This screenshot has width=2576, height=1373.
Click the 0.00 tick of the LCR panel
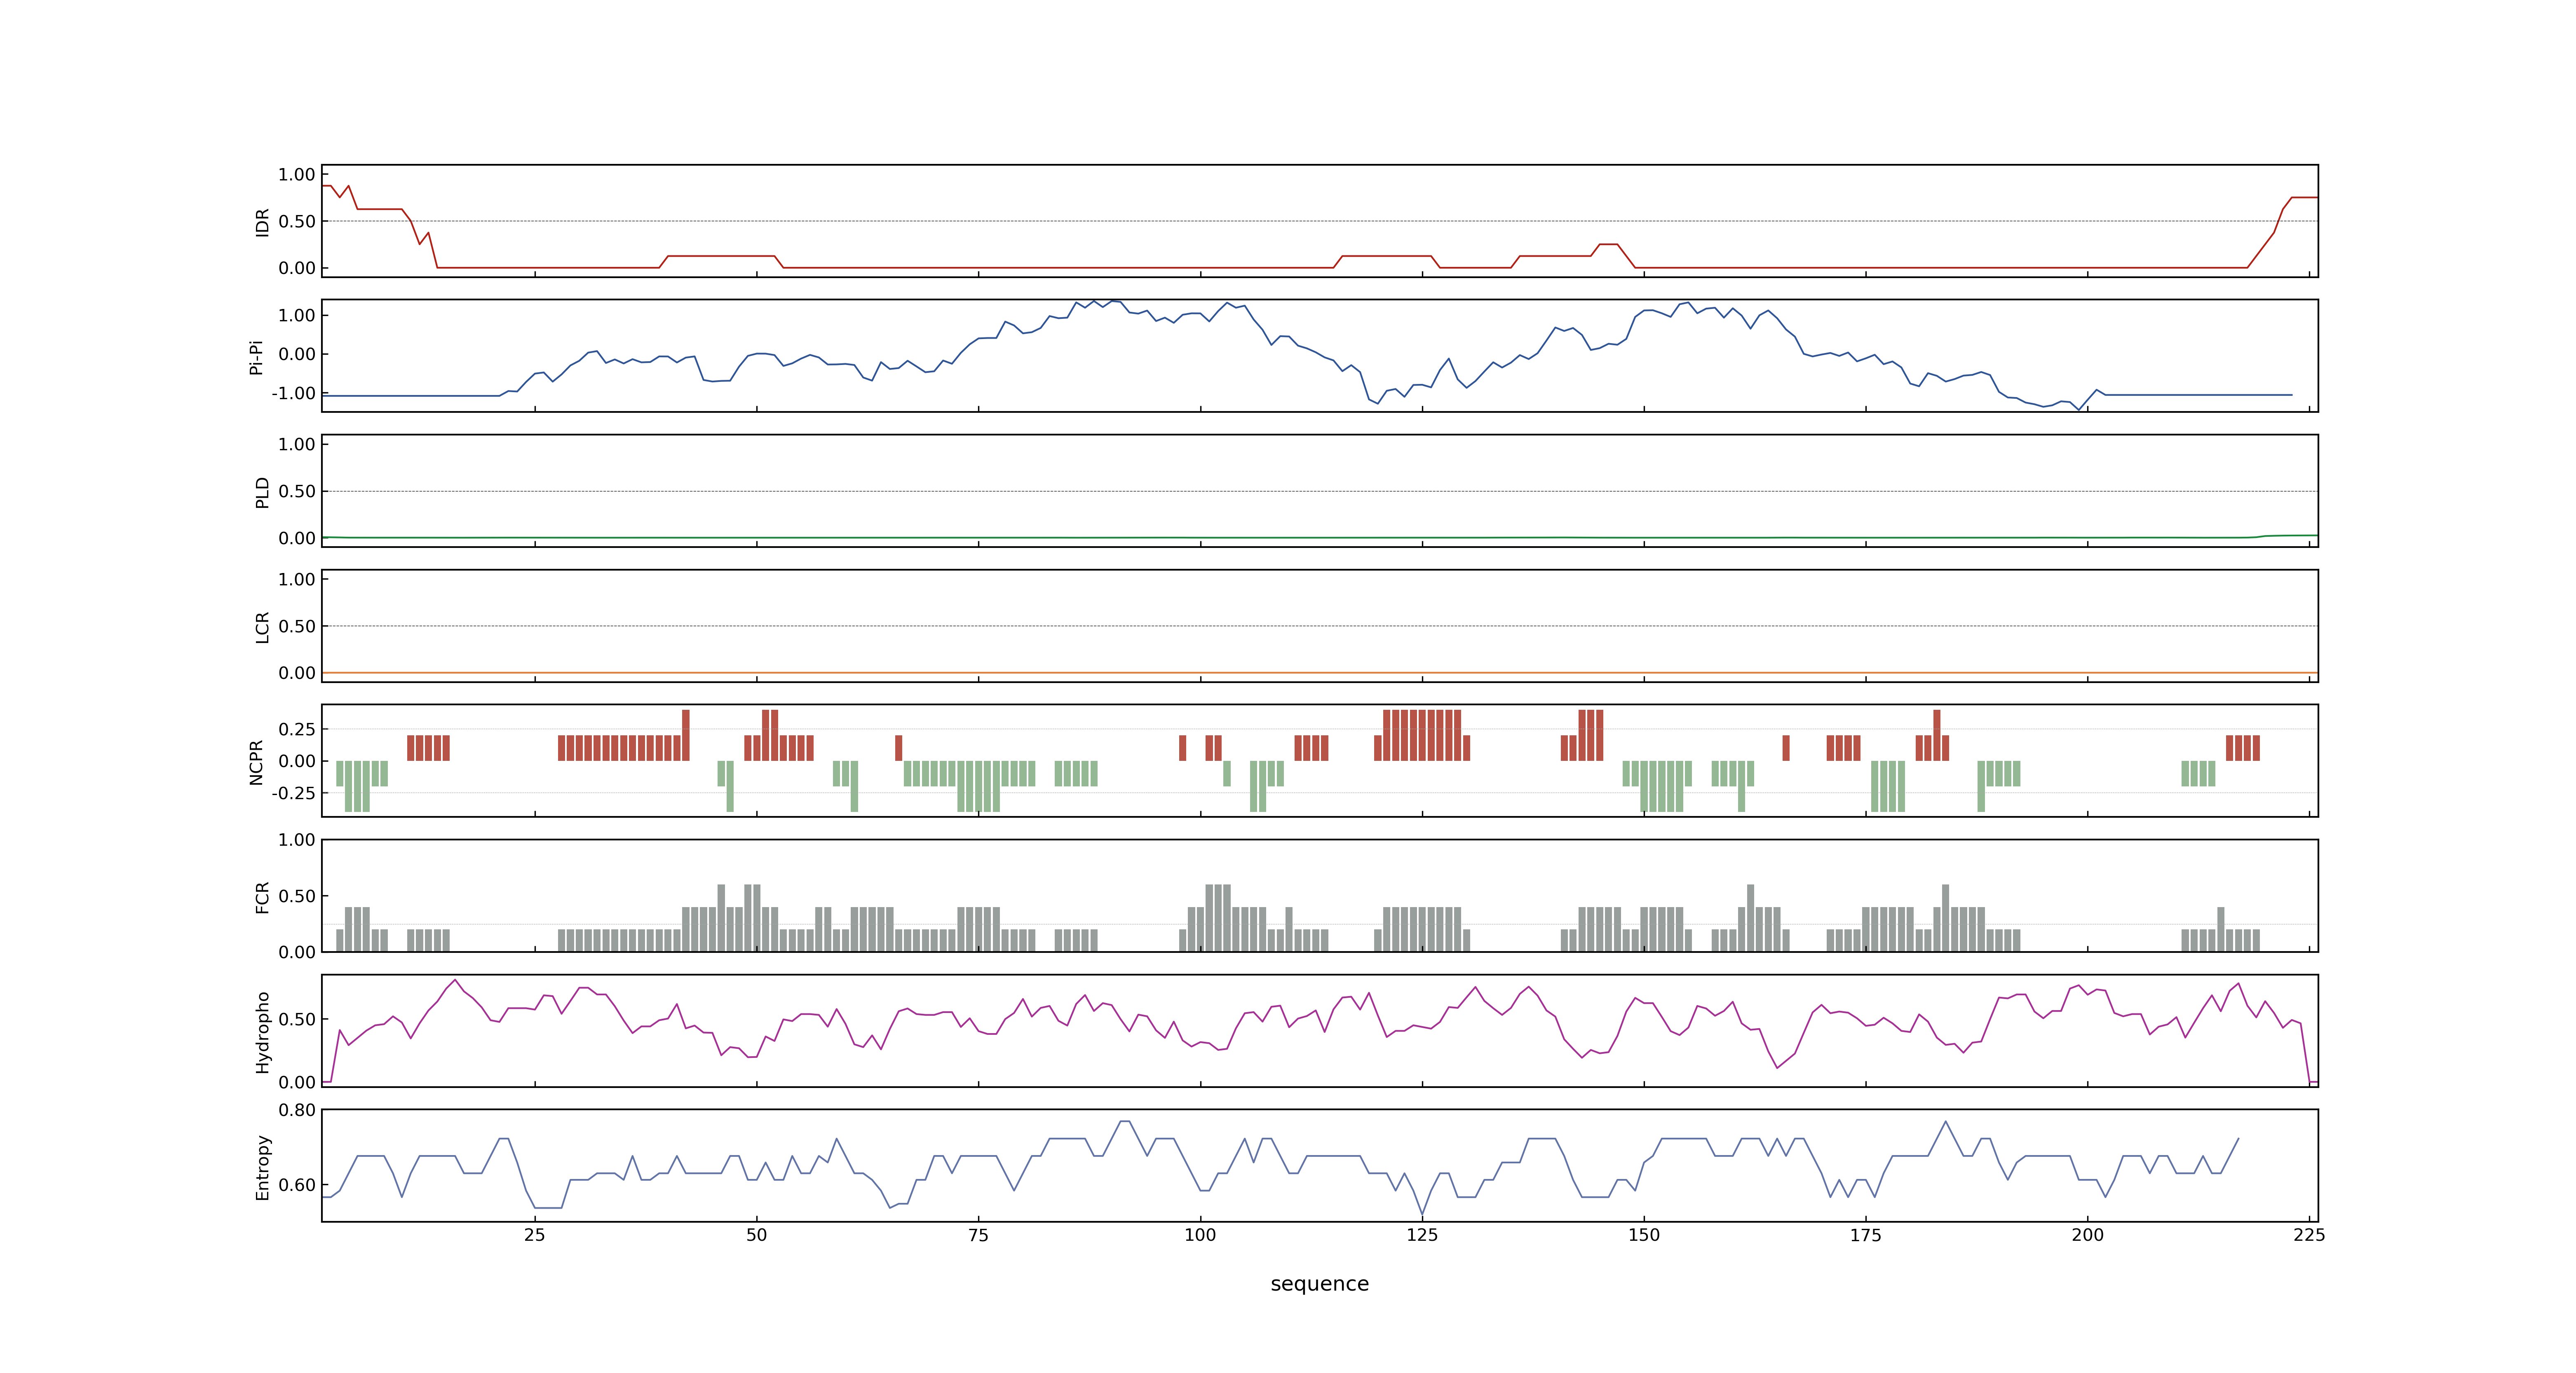tap(297, 673)
